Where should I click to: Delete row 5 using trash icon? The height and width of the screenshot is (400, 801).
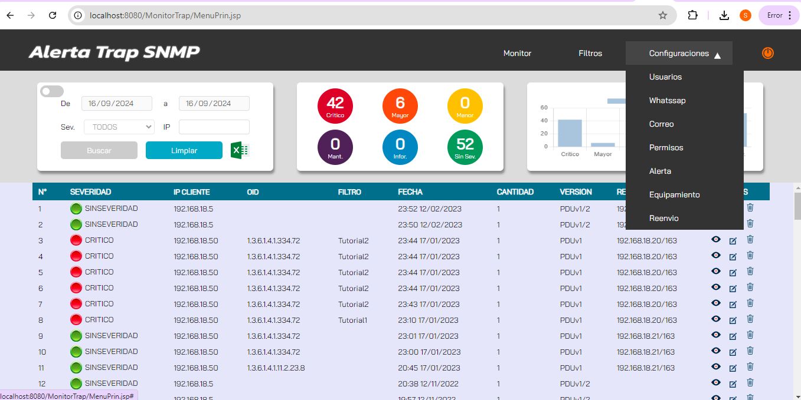[x=750, y=271]
